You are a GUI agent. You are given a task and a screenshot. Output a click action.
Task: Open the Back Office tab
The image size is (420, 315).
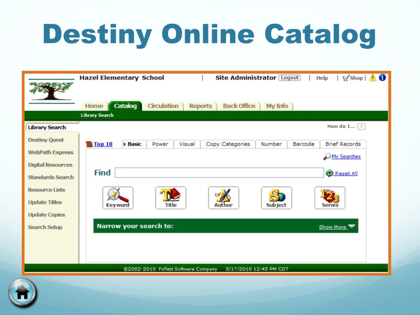coord(239,106)
